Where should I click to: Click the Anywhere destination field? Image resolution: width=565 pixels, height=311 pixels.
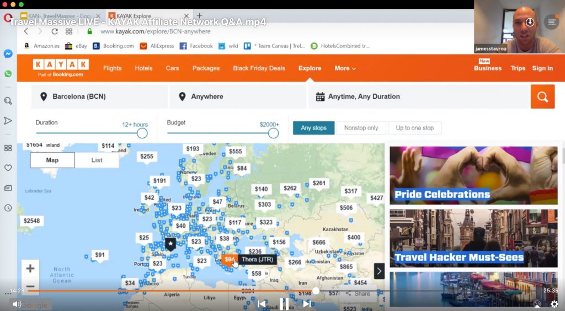[238, 96]
